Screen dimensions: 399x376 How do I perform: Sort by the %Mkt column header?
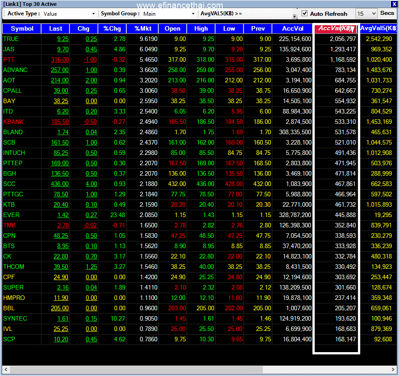142,28
